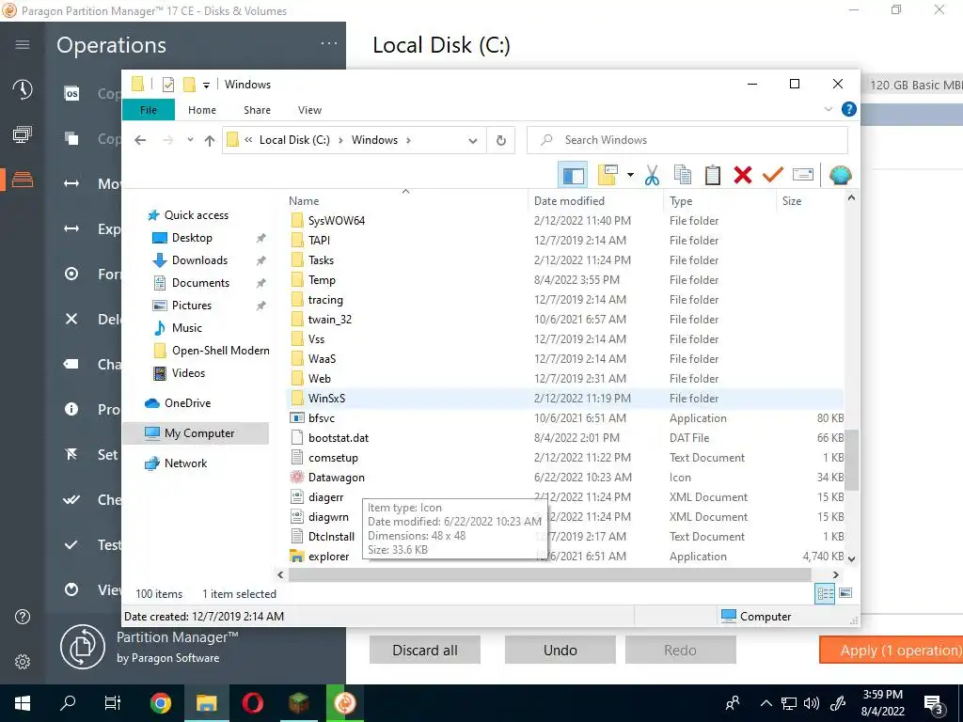The height and width of the screenshot is (722, 963).
Task: Click the Redo button
Action: pos(681,651)
